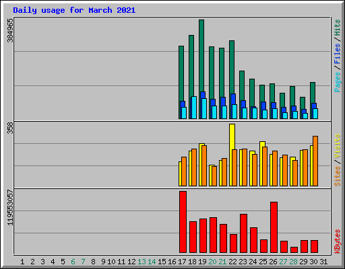Click the Files legend label
The width and height of the screenshot is (345, 269).
(337, 54)
